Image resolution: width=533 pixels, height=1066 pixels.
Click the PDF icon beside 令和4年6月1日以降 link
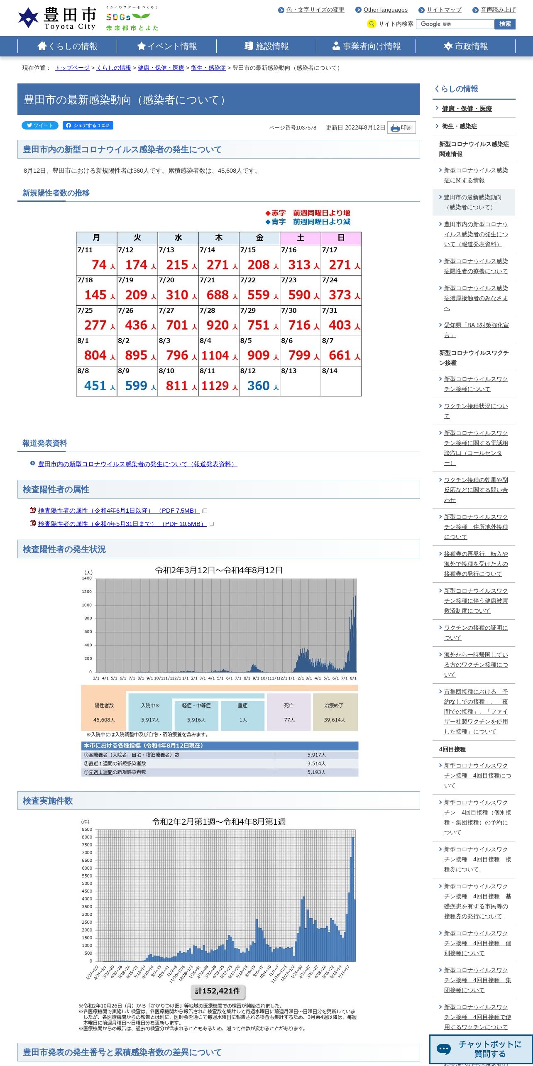33,510
